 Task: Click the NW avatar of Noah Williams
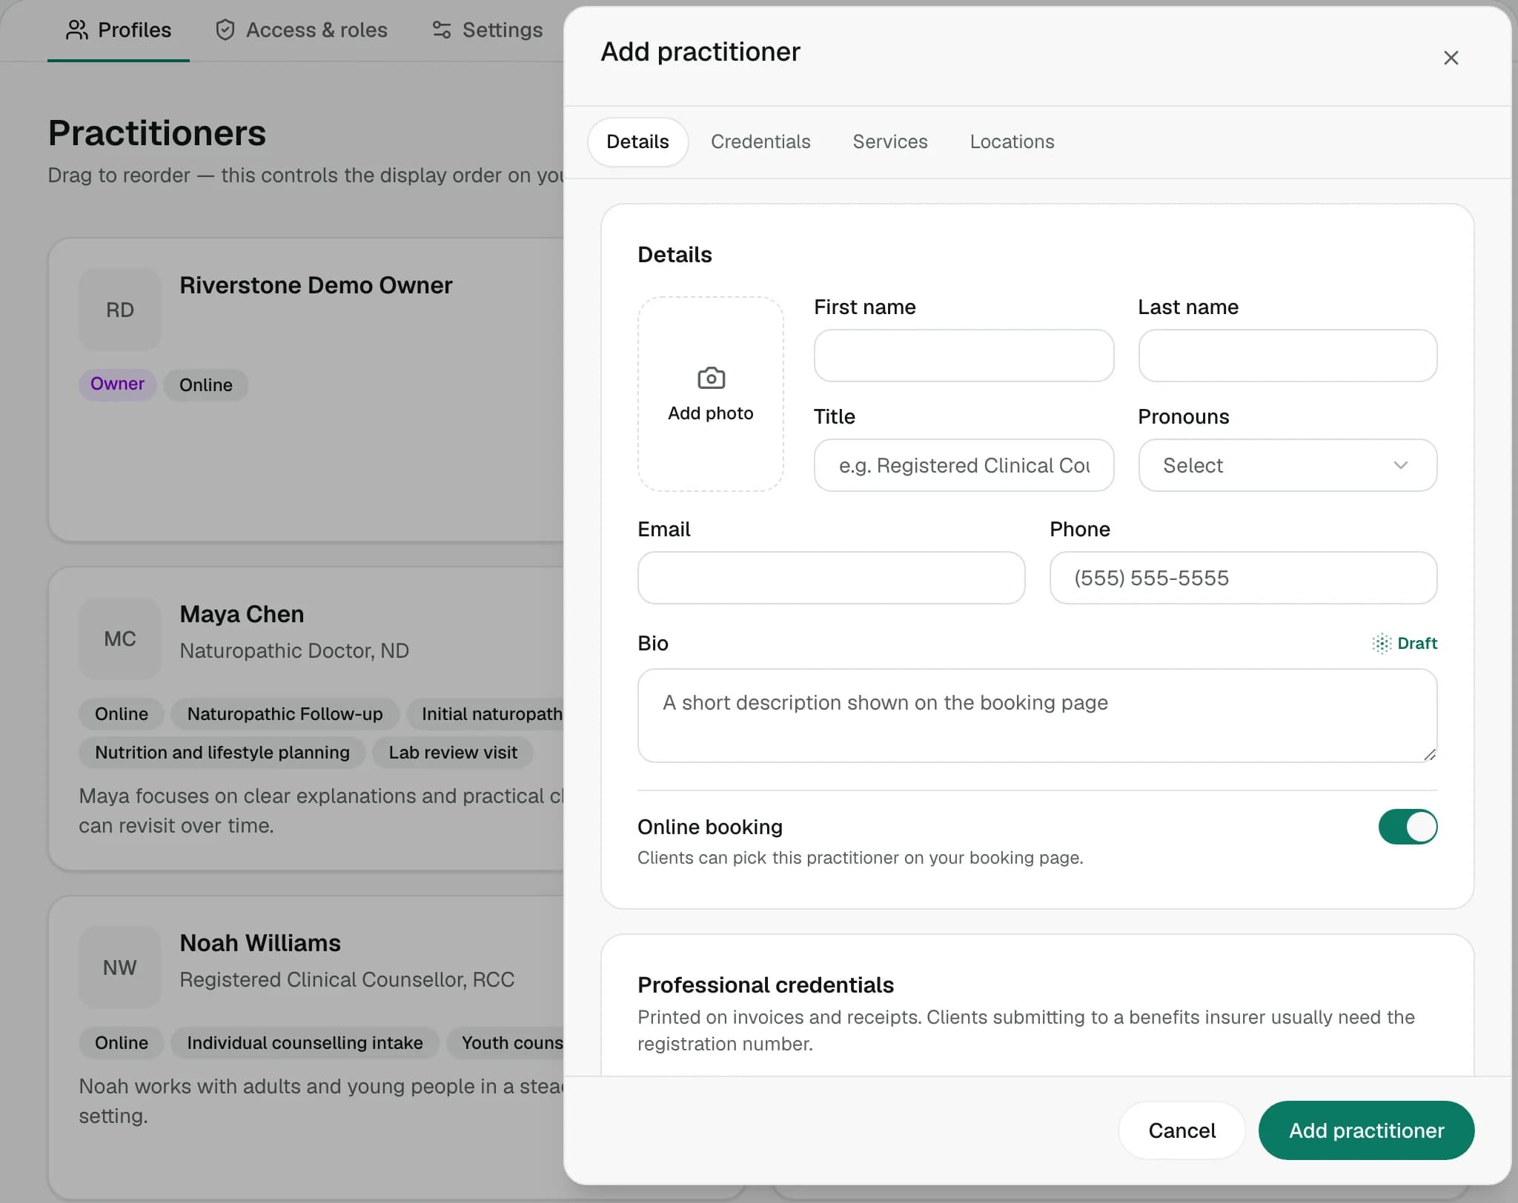click(x=120, y=967)
